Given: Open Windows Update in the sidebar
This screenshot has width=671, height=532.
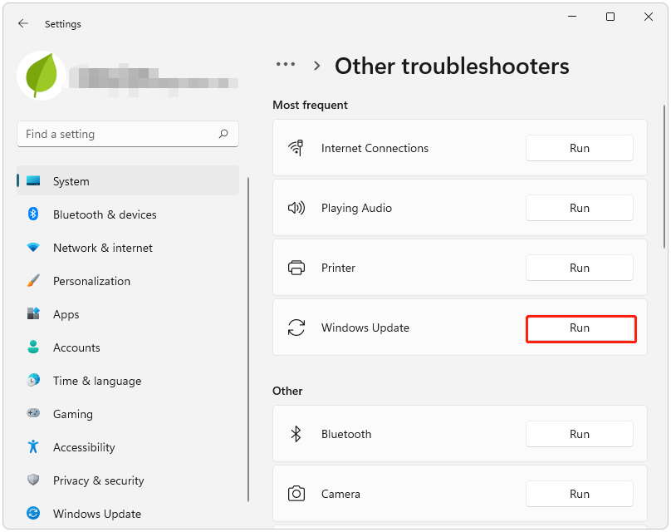Looking at the screenshot, I should (x=128, y=513).
